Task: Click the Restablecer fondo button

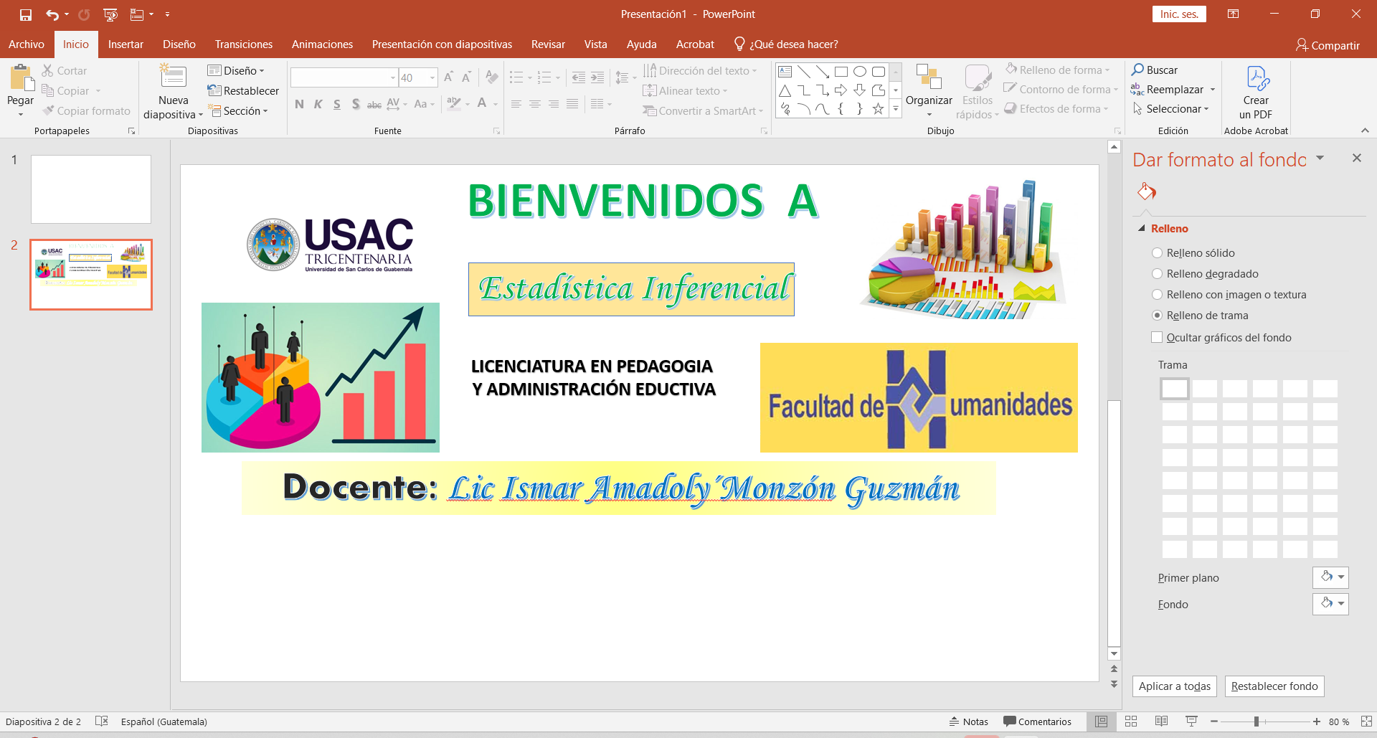Action: point(1274,686)
